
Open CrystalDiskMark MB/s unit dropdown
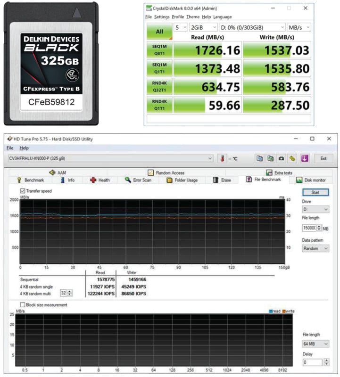tap(299, 27)
